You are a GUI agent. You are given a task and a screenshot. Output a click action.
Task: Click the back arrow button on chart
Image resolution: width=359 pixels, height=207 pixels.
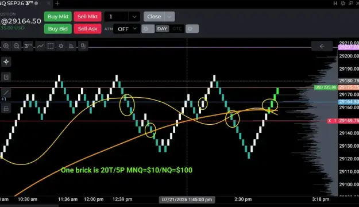click(322, 47)
